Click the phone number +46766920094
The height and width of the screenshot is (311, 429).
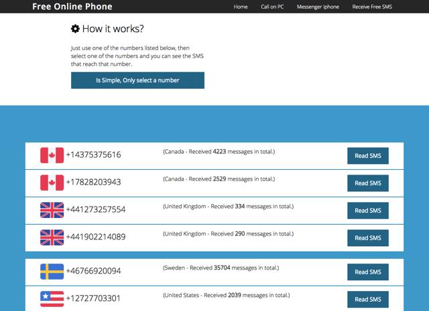93,272
